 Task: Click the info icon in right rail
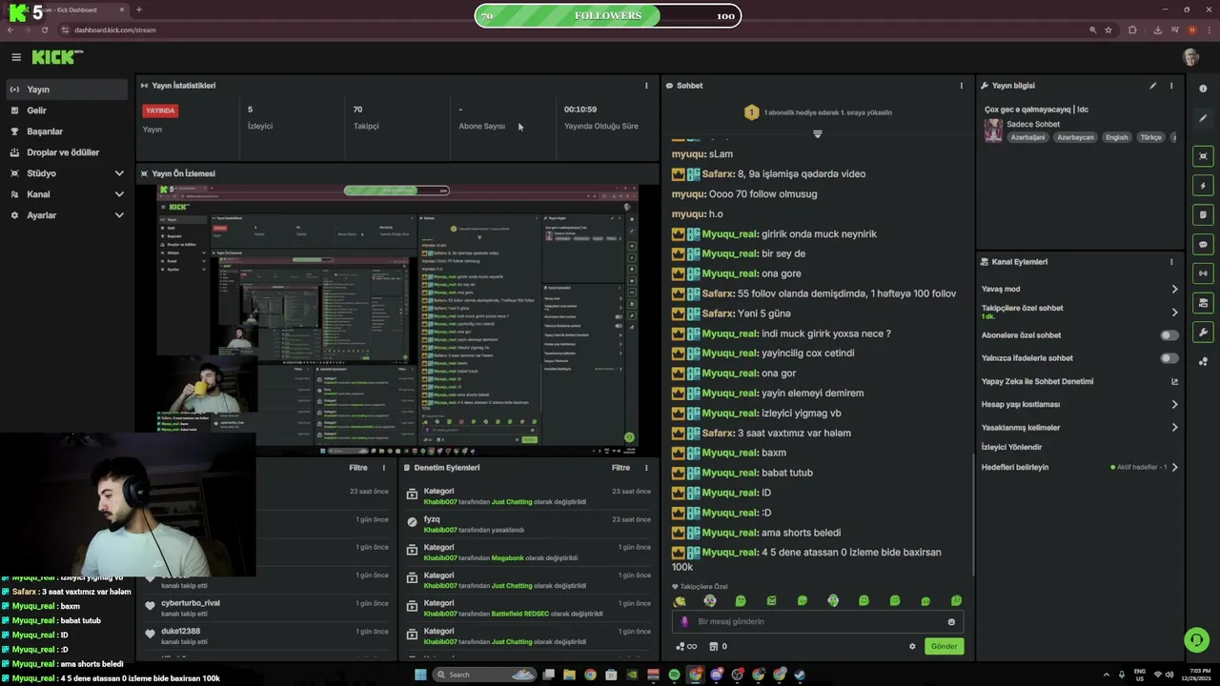point(1203,89)
